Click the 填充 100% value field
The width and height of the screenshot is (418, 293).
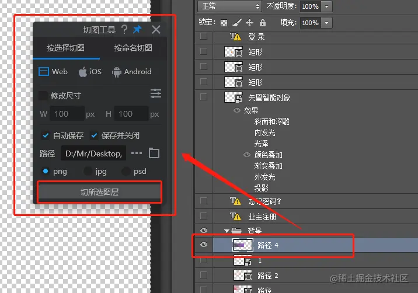click(x=311, y=23)
